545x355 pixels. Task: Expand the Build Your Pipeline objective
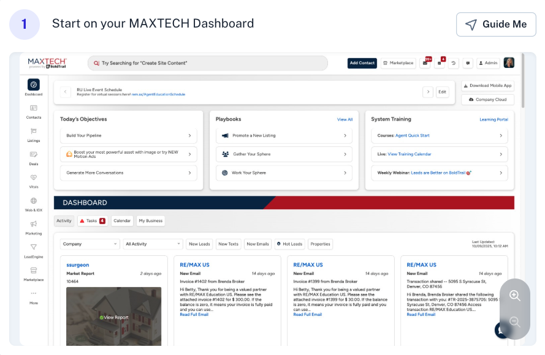pos(128,135)
